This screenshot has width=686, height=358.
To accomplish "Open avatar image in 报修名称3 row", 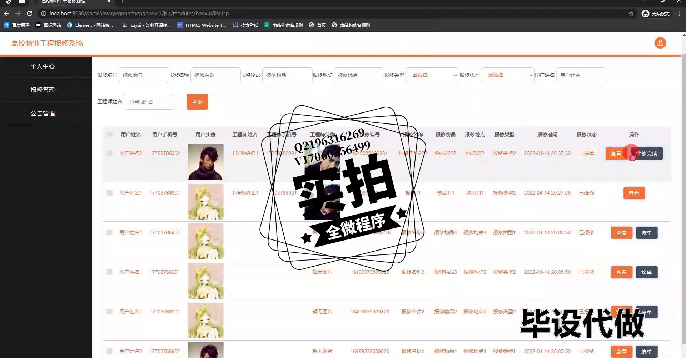I will click(205, 281).
